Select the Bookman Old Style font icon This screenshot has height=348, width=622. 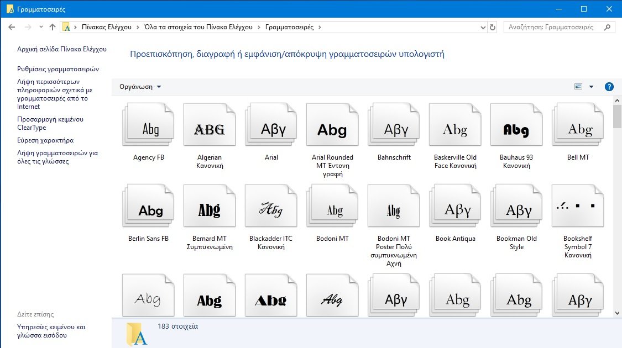coord(516,205)
